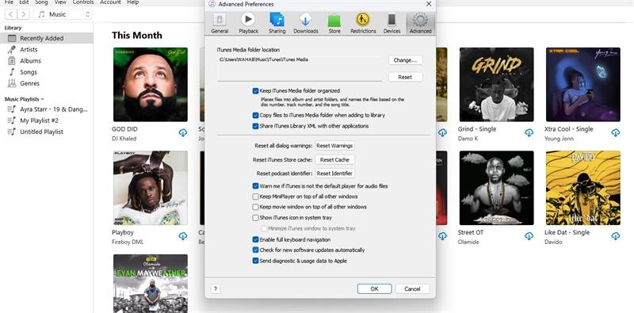Click the Reset media folder location button
Viewport: 634px width, 313px height.
point(406,77)
